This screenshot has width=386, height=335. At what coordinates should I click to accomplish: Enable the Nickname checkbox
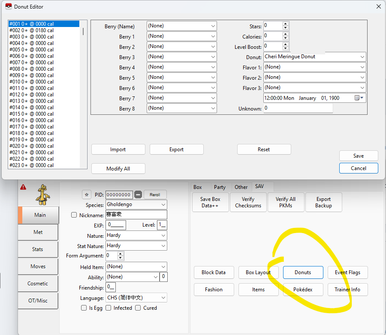pos(74,215)
